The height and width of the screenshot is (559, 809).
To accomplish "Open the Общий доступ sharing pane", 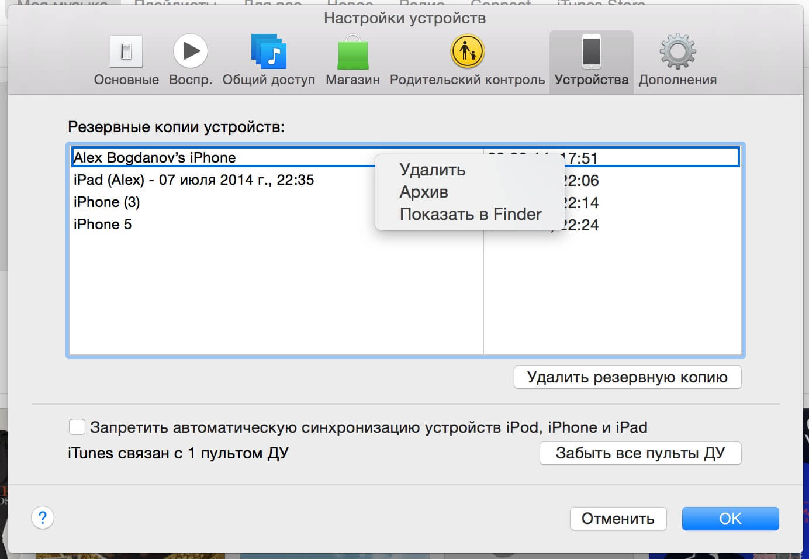I will click(269, 61).
